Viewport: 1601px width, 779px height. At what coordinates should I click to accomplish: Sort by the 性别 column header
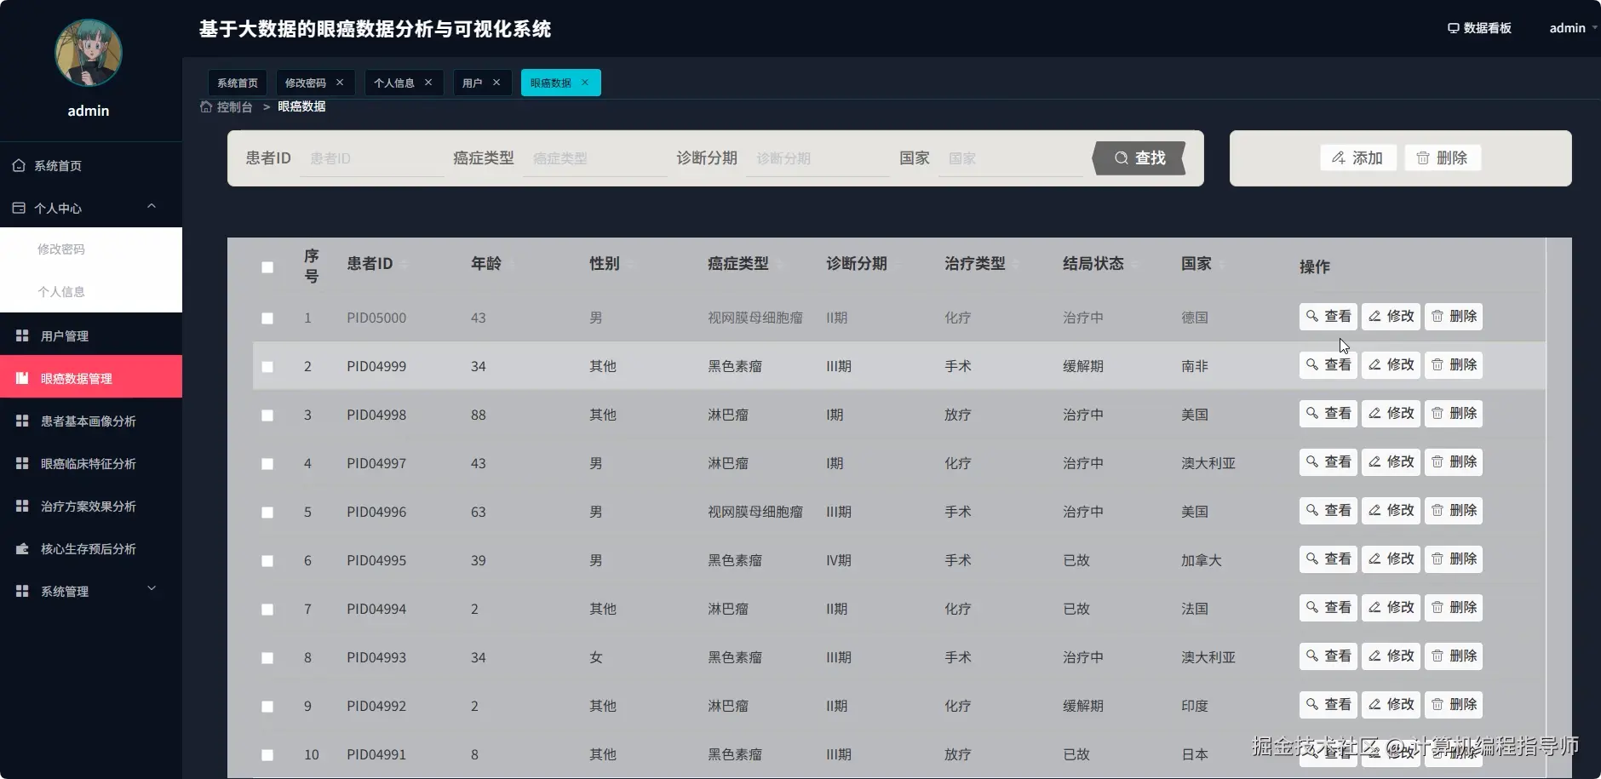coord(611,264)
